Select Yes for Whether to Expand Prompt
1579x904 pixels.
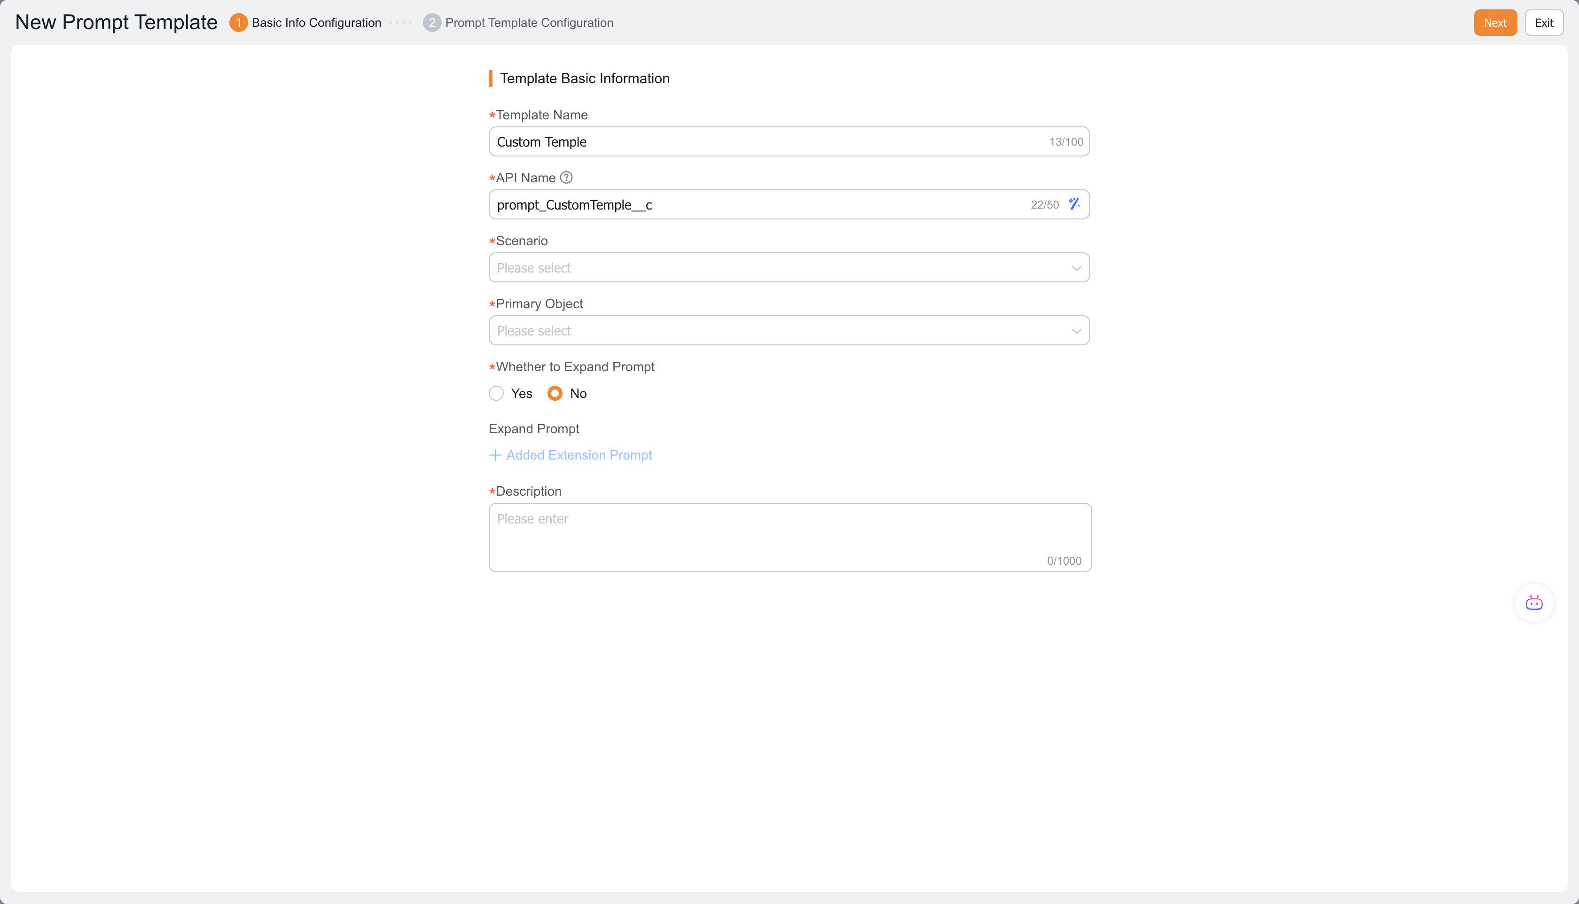click(x=496, y=394)
